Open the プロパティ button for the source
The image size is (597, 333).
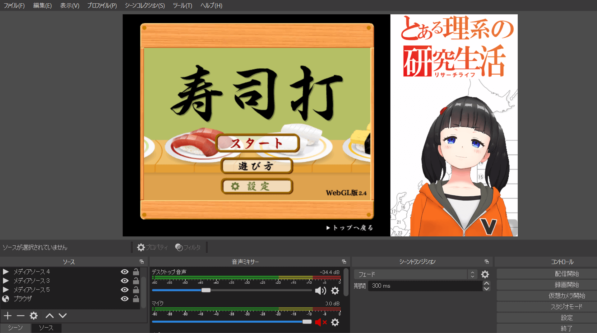click(153, 247)
